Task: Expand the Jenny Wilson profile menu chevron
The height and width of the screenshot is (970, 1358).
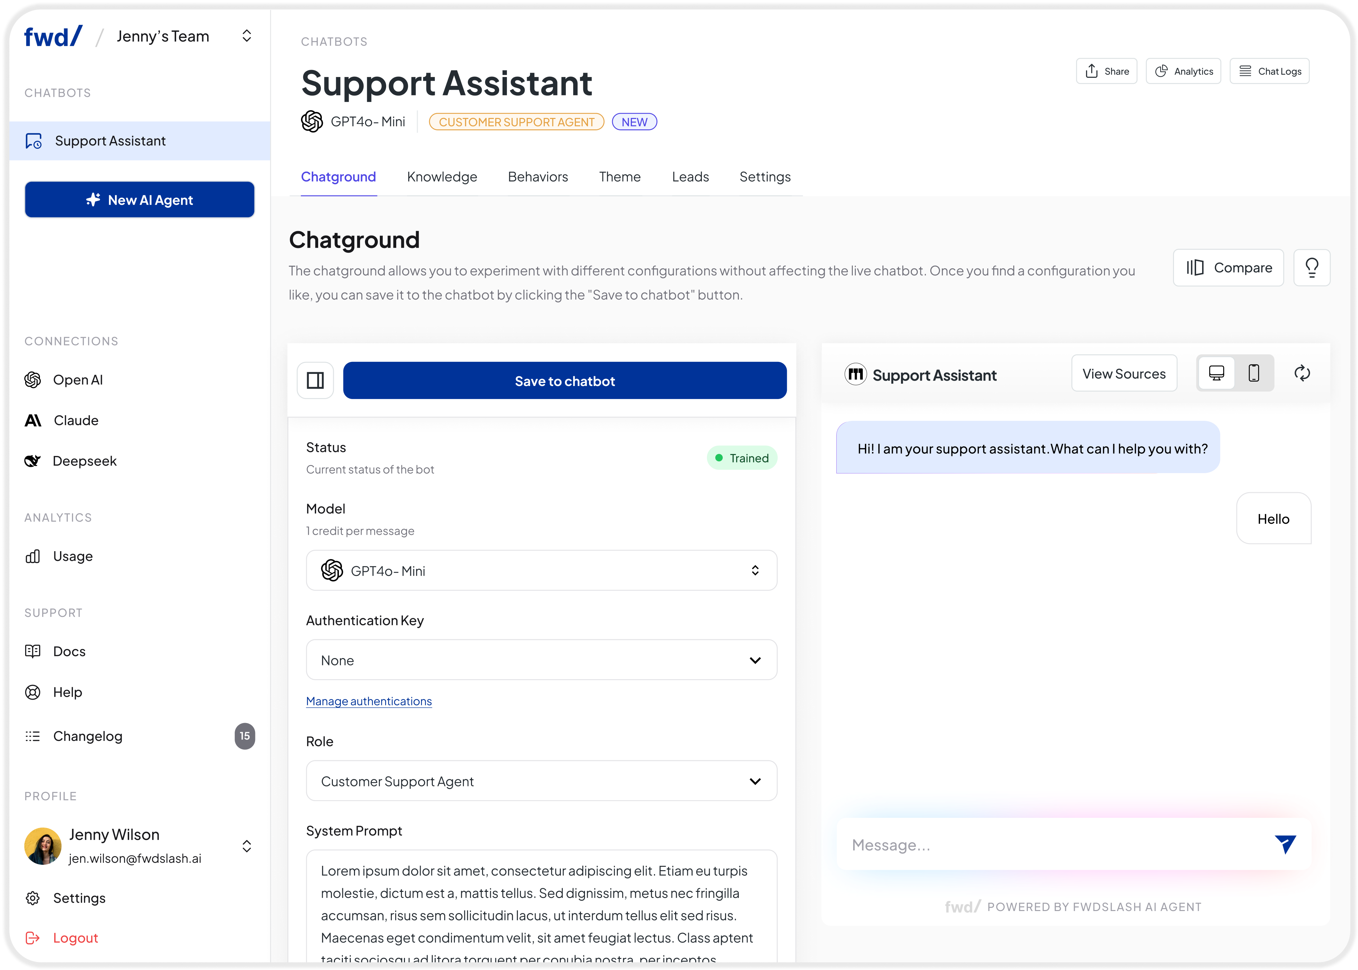Action: (x=246, y=846)
